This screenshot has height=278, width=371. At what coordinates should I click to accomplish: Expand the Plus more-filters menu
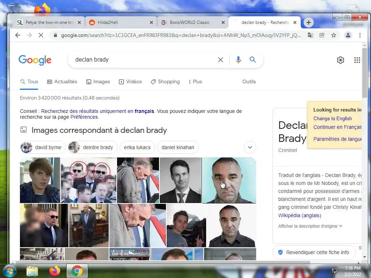pos(195,81)
